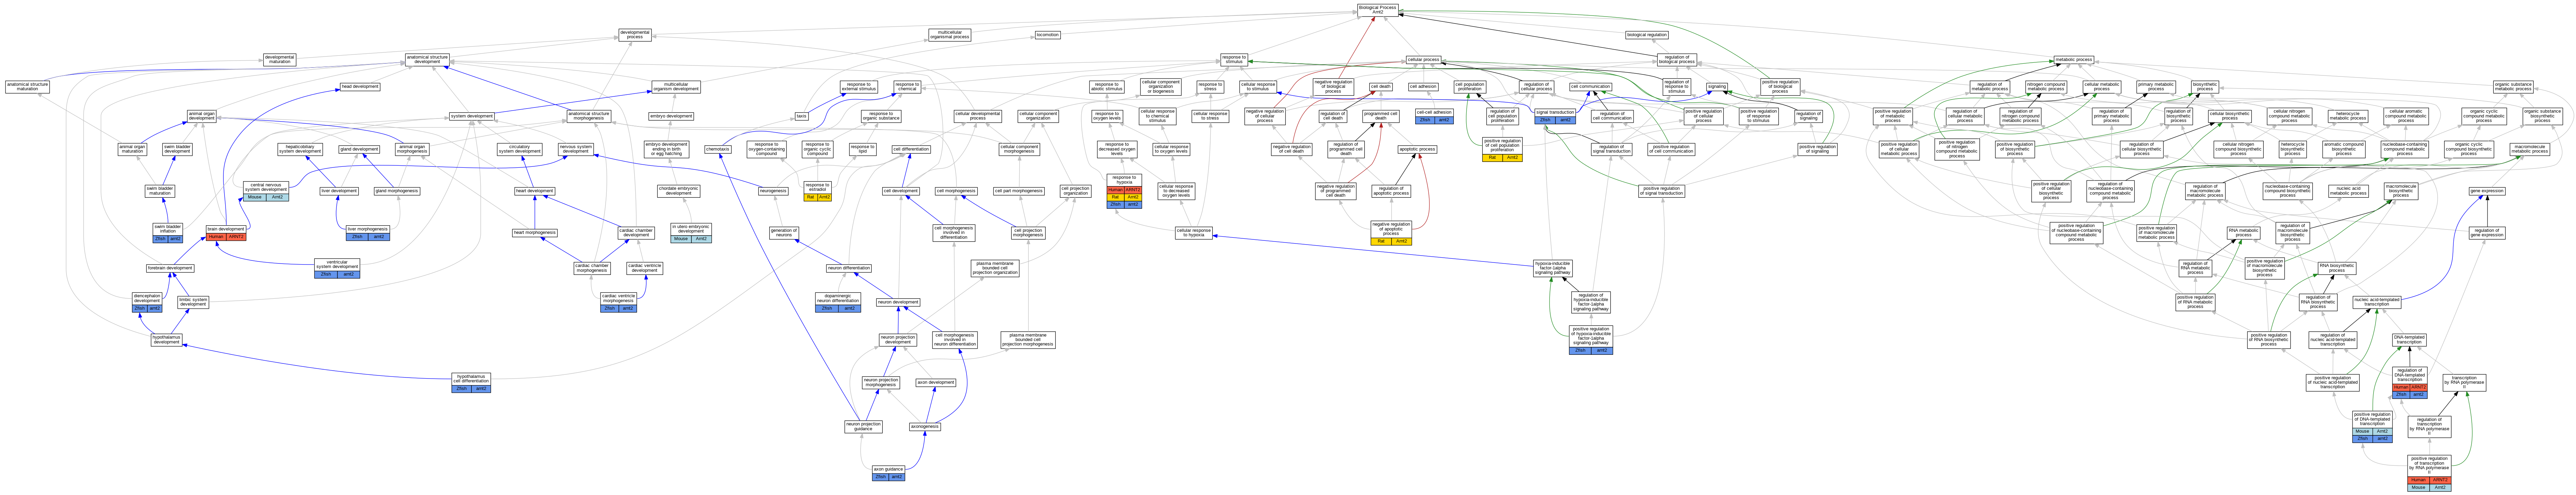Select the 'heart morphogenesis' node
This screenshot has width=2576, height=495.
(x=535, y=232)
